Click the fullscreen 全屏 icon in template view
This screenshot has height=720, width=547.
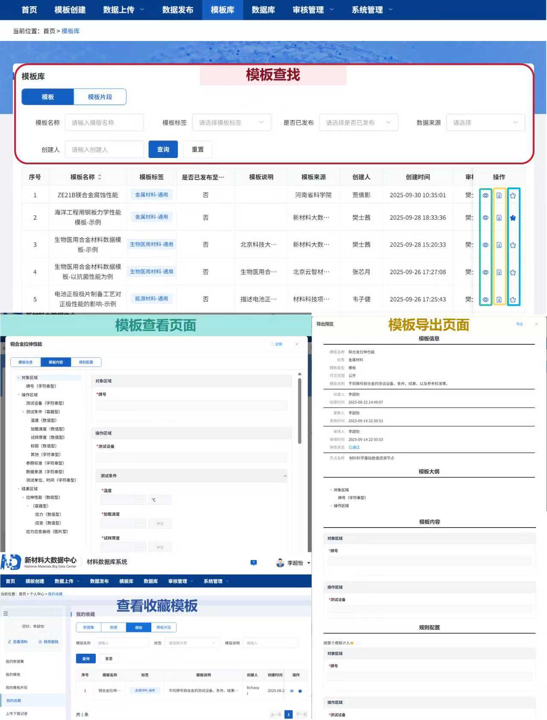pos(276,344)
